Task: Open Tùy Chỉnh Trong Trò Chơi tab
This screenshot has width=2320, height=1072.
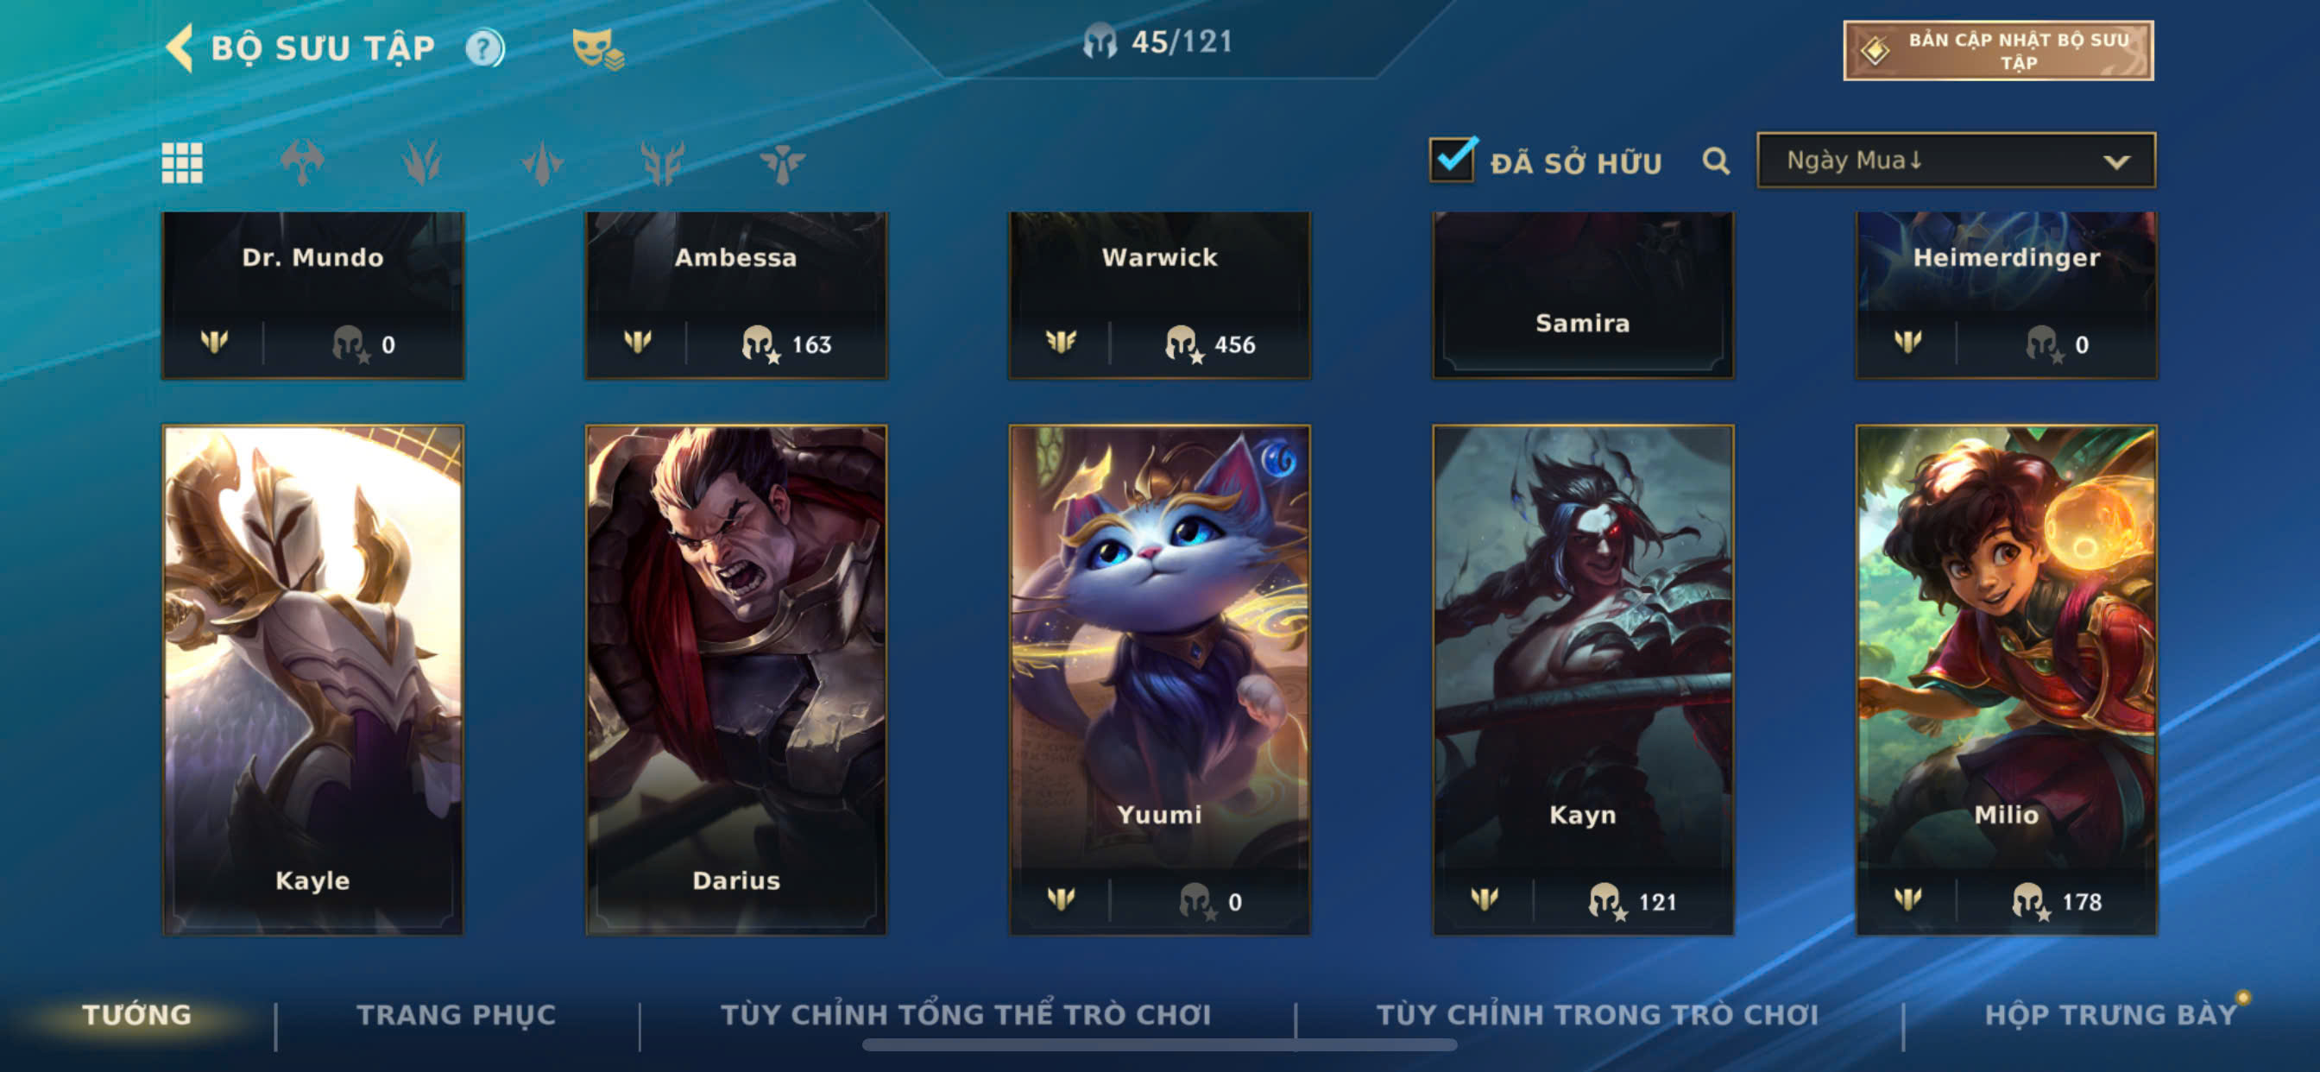Action: (1597, 1014)
